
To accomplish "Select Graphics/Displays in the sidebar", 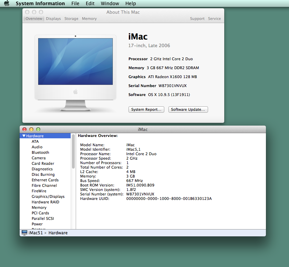I will tap(48, 196).
